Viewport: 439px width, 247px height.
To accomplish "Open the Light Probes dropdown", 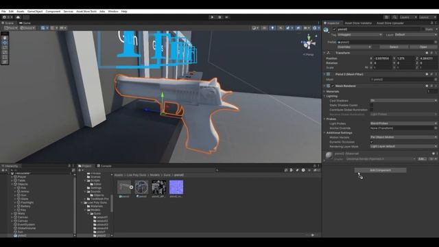I will point(403,123).
